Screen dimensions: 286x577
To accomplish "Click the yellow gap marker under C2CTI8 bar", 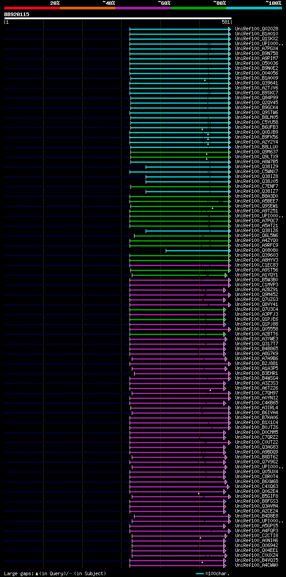I will pyautogui.click(x=200, y=538).
